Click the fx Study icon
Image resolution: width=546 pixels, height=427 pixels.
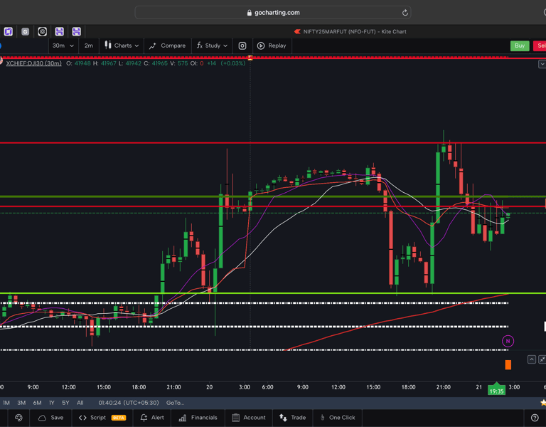click(x=200, y=46)
